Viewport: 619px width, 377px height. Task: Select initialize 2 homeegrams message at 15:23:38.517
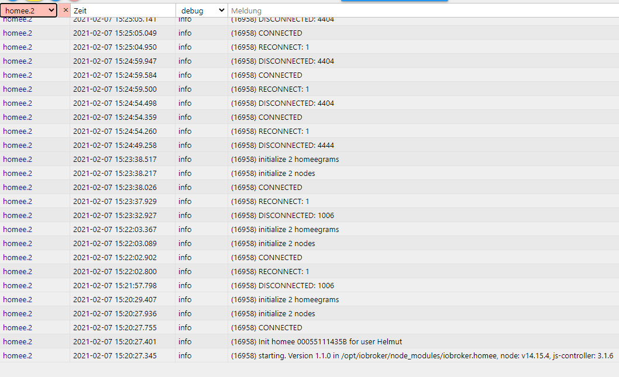point(285,160)
